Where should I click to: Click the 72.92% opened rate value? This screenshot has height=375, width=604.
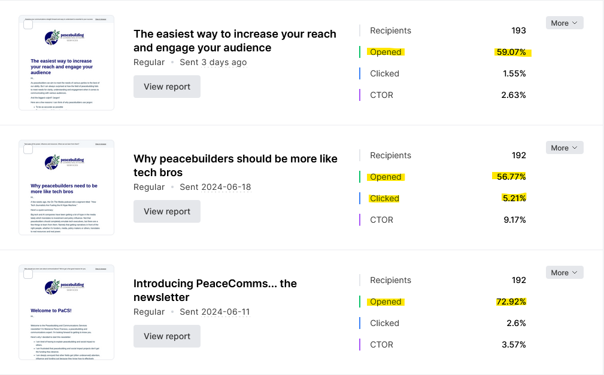pyautogui.click(x=511, y=302)
